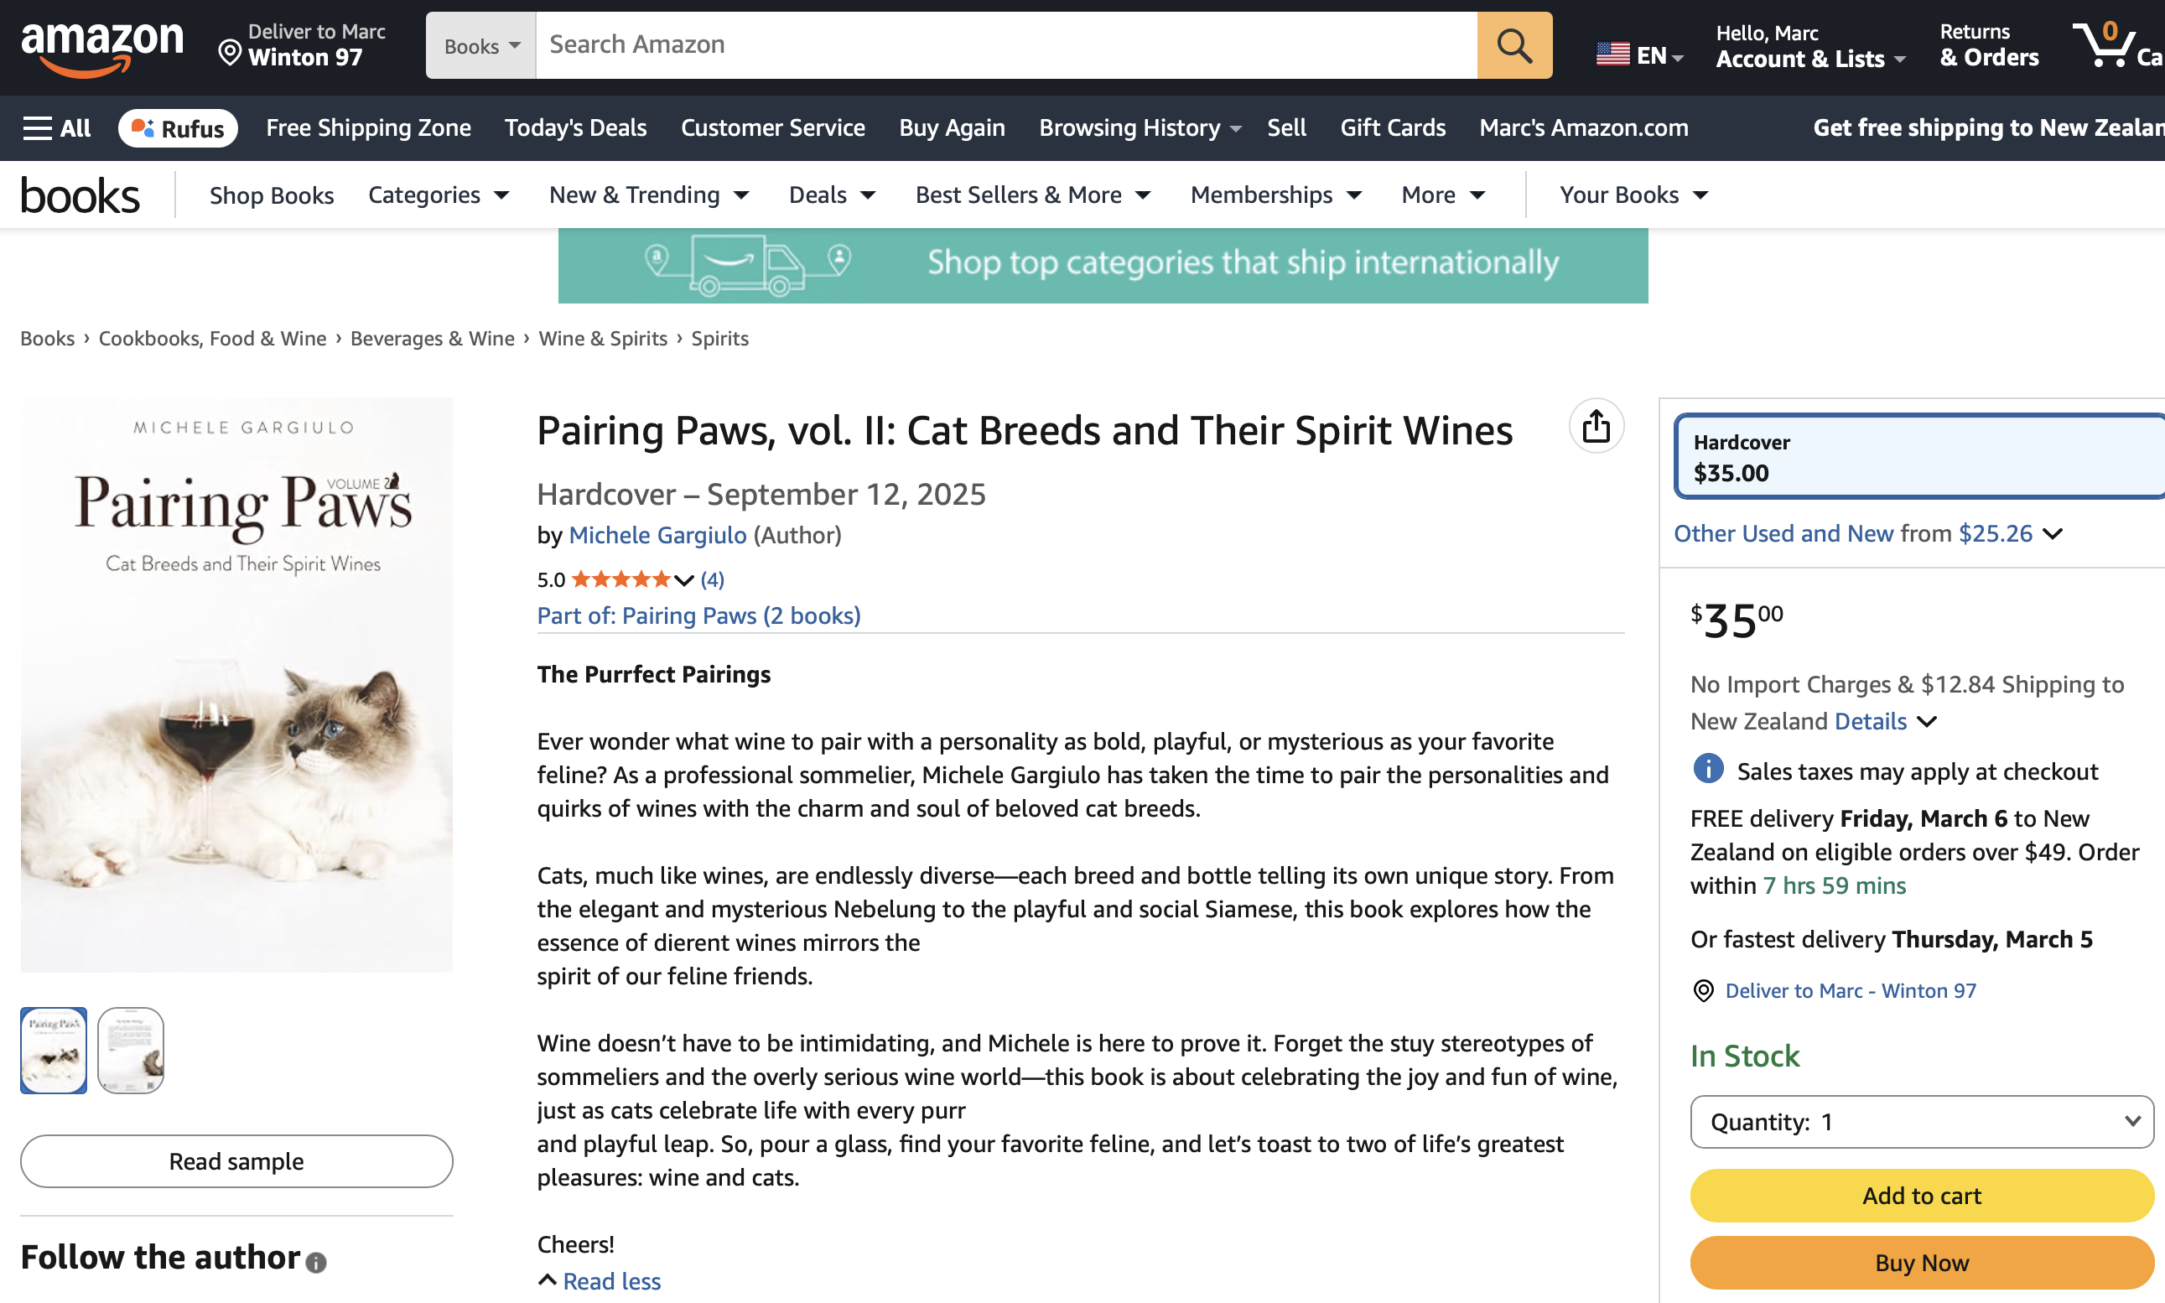The height and width of the screenshot is (1303, 2165).
Task: Click the delivery location pin icon in header
Action: pyautogui.click(x=230, y=55)
